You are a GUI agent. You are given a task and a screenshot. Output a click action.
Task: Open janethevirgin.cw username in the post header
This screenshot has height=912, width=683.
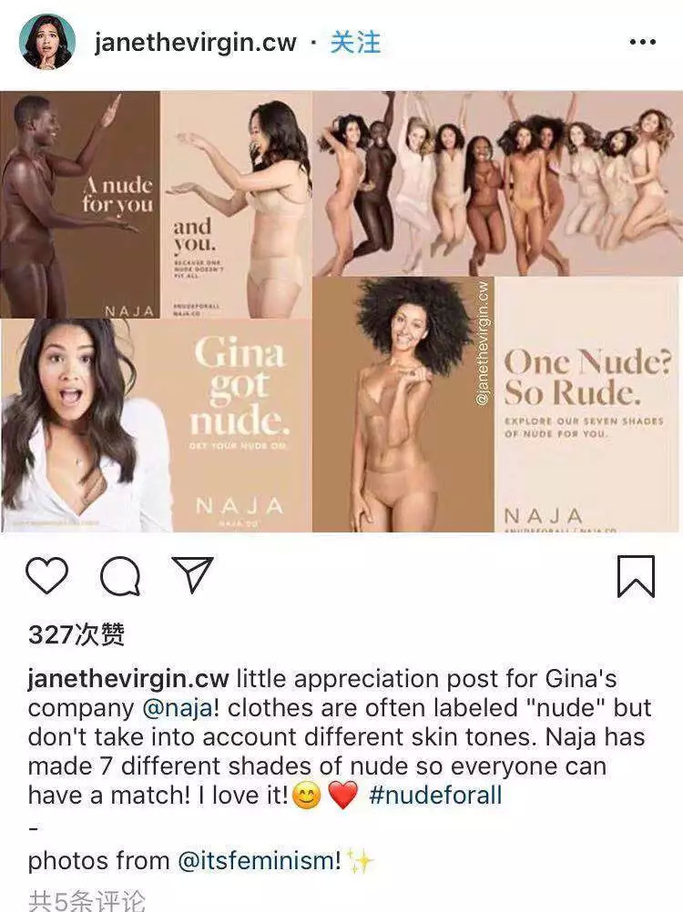pos(196,43)
